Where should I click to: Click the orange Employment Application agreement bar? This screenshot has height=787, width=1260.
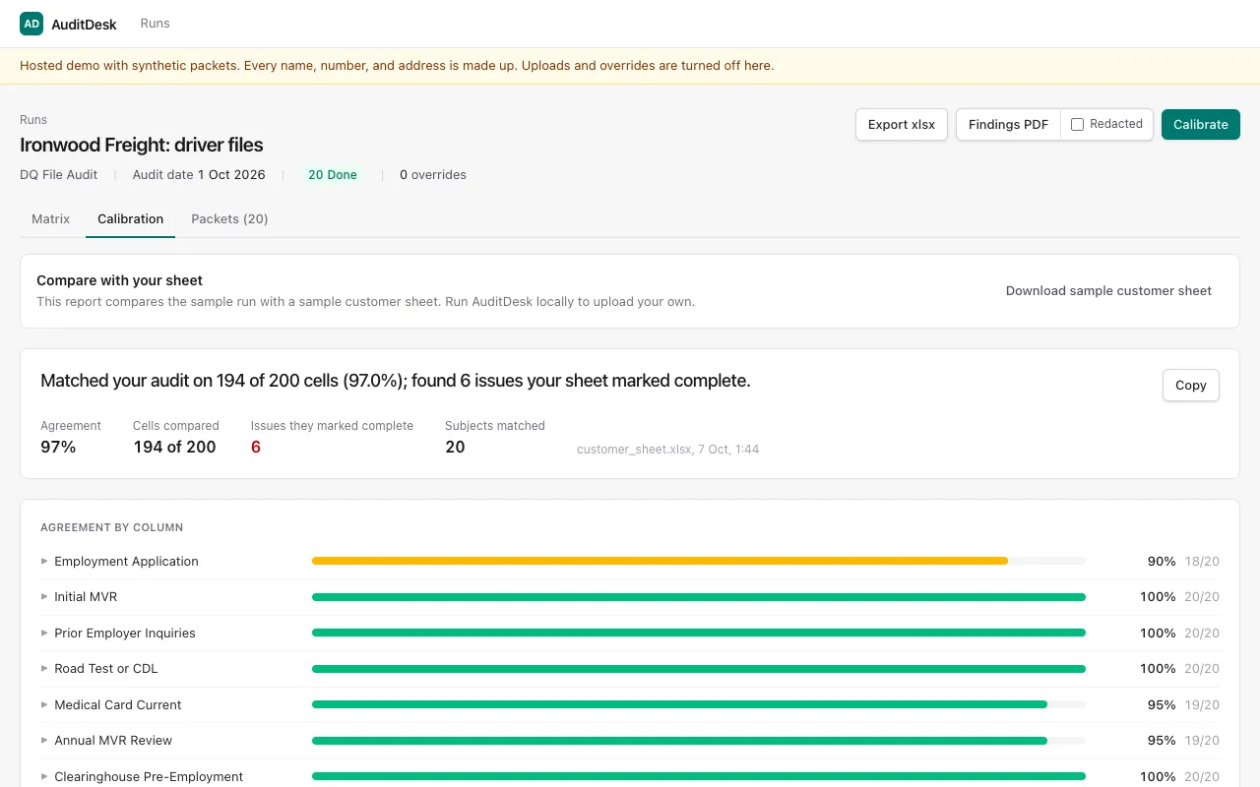point(660,562)
